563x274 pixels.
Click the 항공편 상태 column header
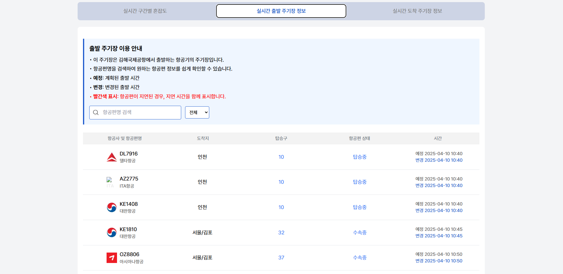[x=359, y=138]
